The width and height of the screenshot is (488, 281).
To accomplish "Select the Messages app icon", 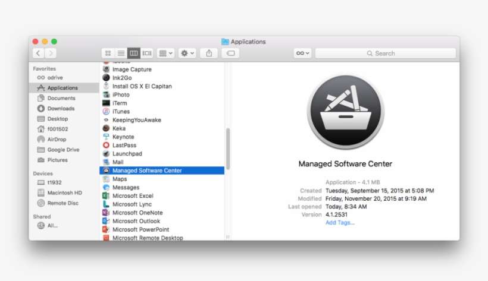I will click(x=106, y=188).
